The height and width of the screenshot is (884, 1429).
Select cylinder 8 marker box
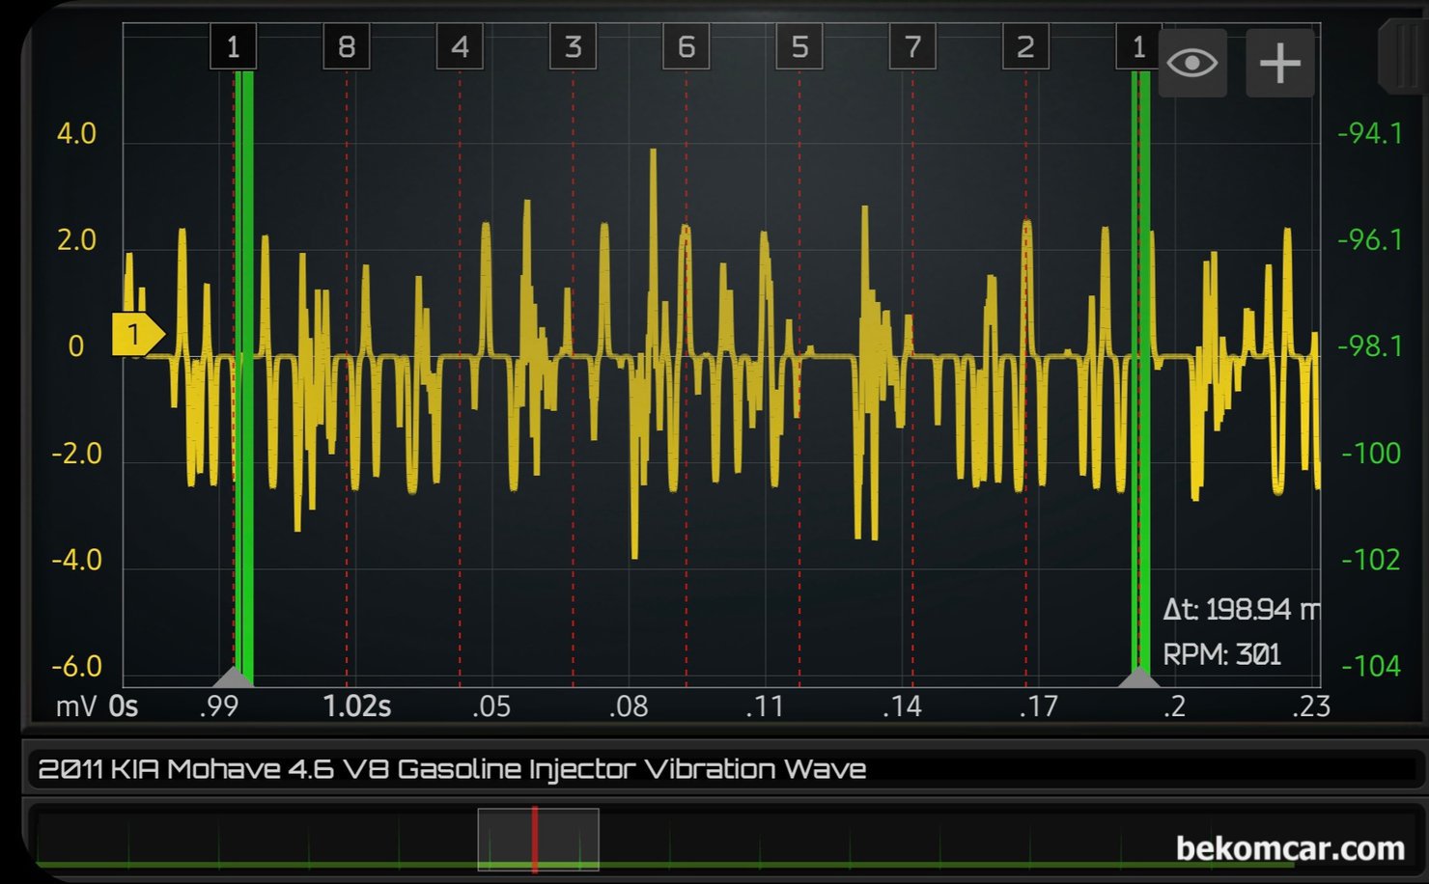tap(347, 47)
